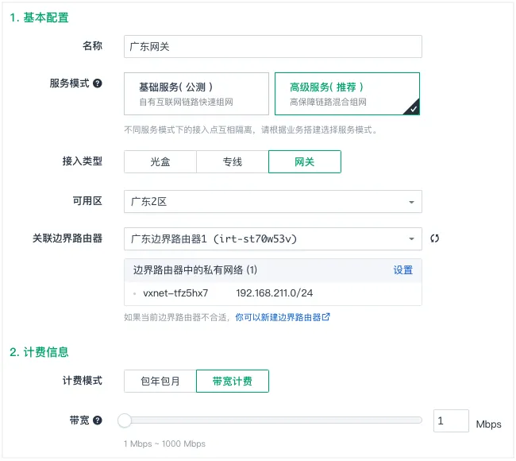Open the 你可以新建边界路由器 link
This screenshot has width=516, height=461.
click(278, 317)
